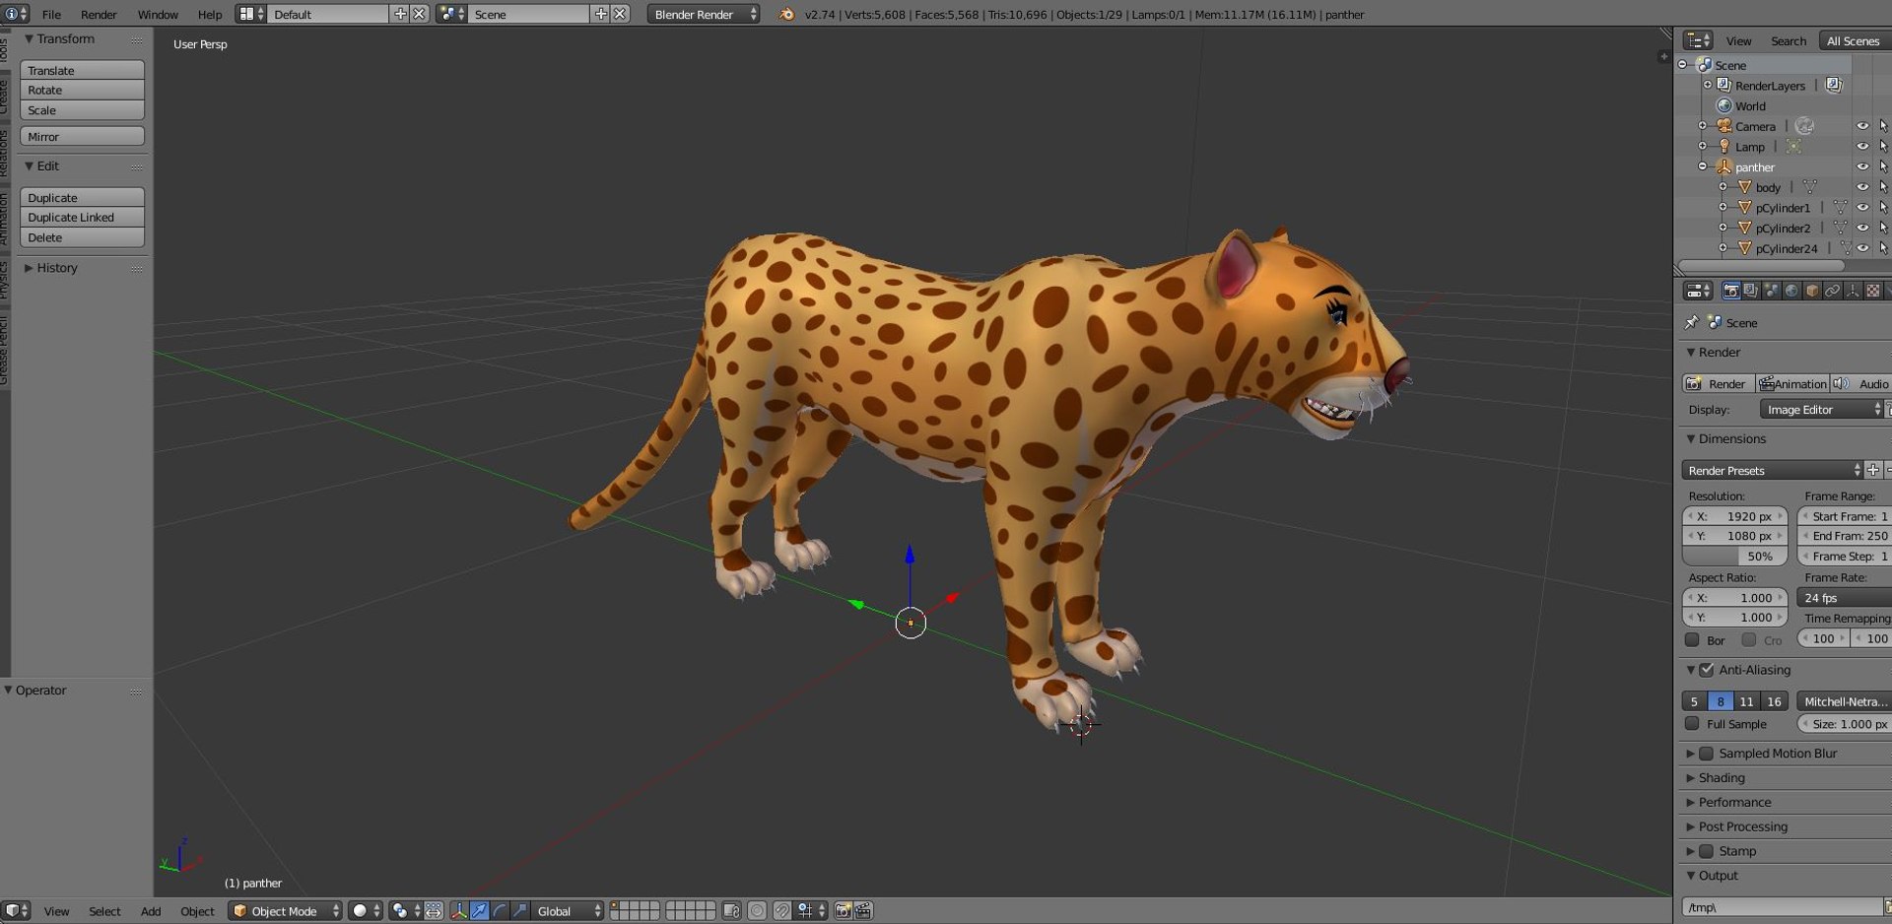The width and height of the screenshot is (1892, 924).
Task: Enable Sampled Motion Blur checkbox
Action: pyautogui.click(x=1707, y=754)
